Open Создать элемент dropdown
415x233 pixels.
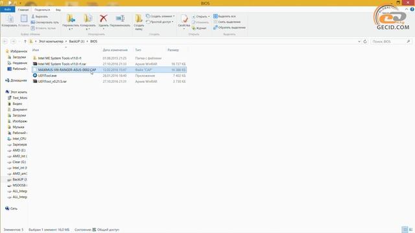coord(160,16)
